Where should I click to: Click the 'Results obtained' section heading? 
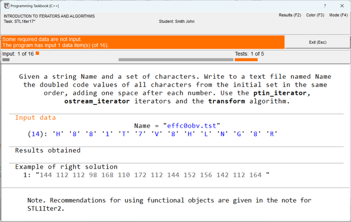[x=47, y=150]
